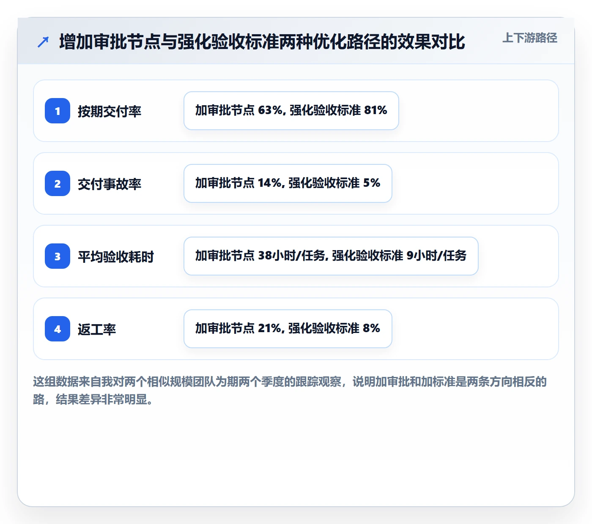The width and height of the screenshot is (592, 524).
Task: Click the 上下游路径 label in the header
Action: click(x=530, y=38)
